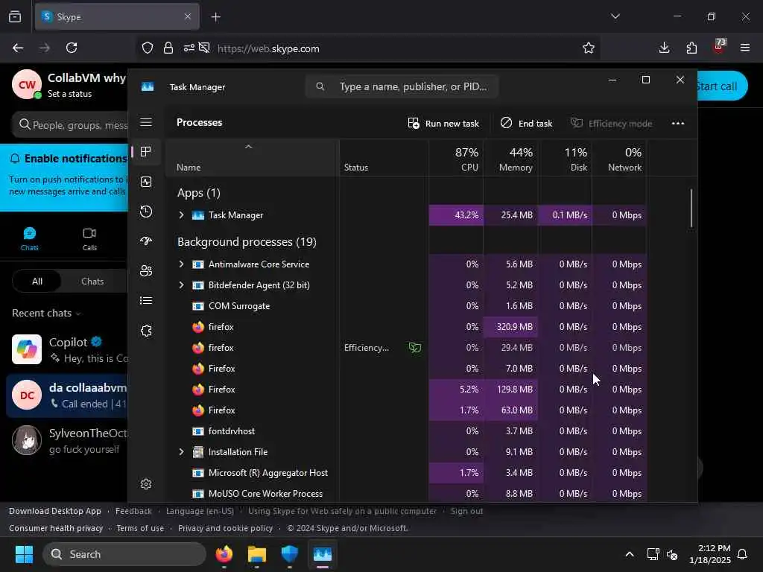Expand Bitdefender Agent (32 bit) row

point(181,285)
